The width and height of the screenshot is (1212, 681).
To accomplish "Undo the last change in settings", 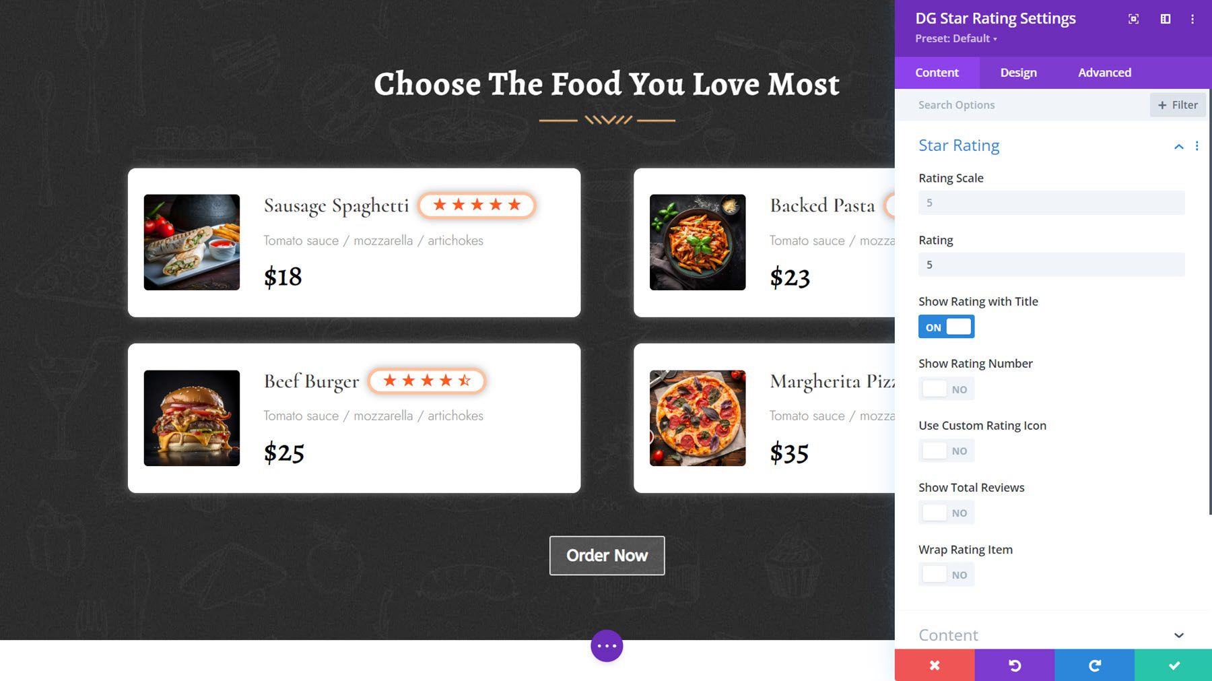I will [x=1015, y=666].
